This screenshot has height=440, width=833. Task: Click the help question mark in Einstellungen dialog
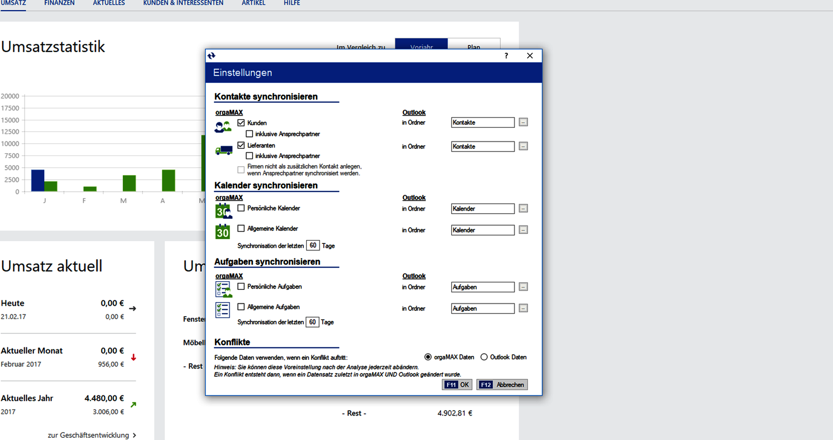pos(506,56)
